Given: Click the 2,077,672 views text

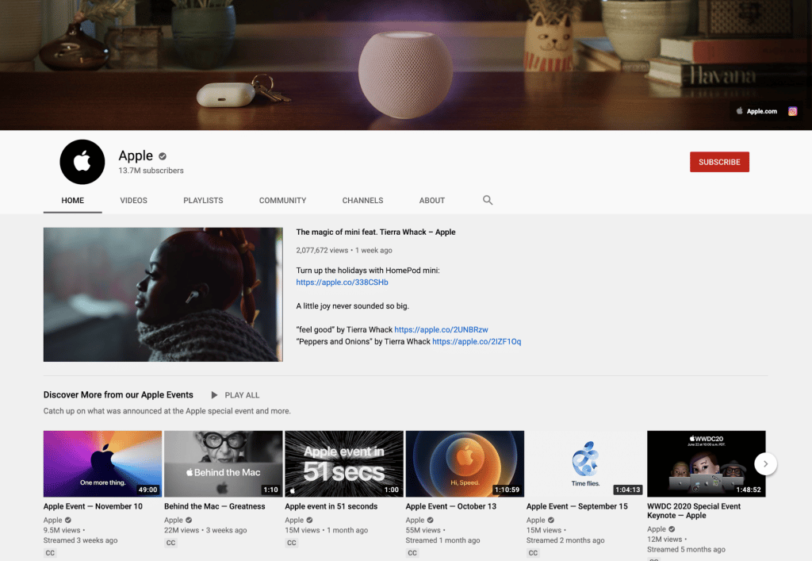Looking at the screenshot, I should tap(322, 250).
